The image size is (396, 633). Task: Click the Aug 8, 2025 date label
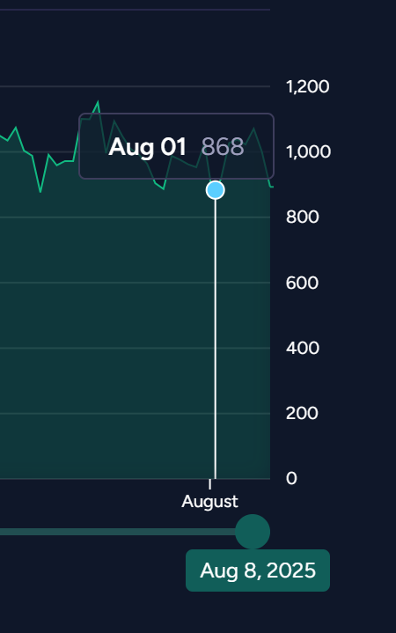point(258,570)
